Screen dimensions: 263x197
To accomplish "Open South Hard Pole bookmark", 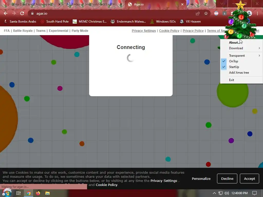I will click(55, 22).
